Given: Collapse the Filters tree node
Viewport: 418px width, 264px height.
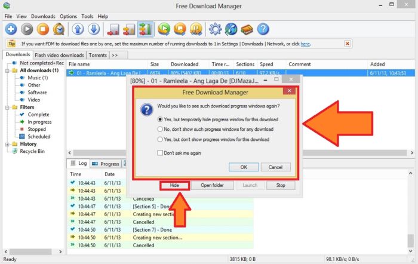Looking at the screenshot, I should (x=7, y=108).
